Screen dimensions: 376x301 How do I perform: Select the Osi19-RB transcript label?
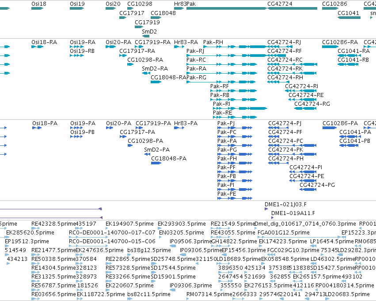82,51
